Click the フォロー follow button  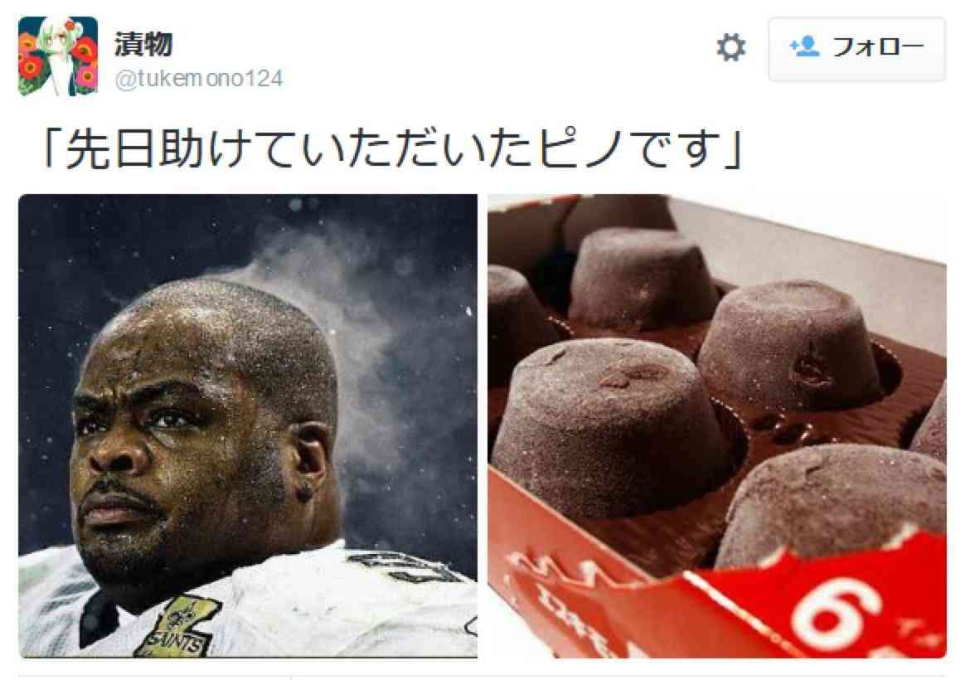(857, 49)
